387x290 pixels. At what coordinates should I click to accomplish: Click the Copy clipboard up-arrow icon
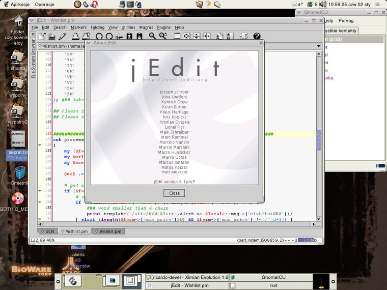129,37
